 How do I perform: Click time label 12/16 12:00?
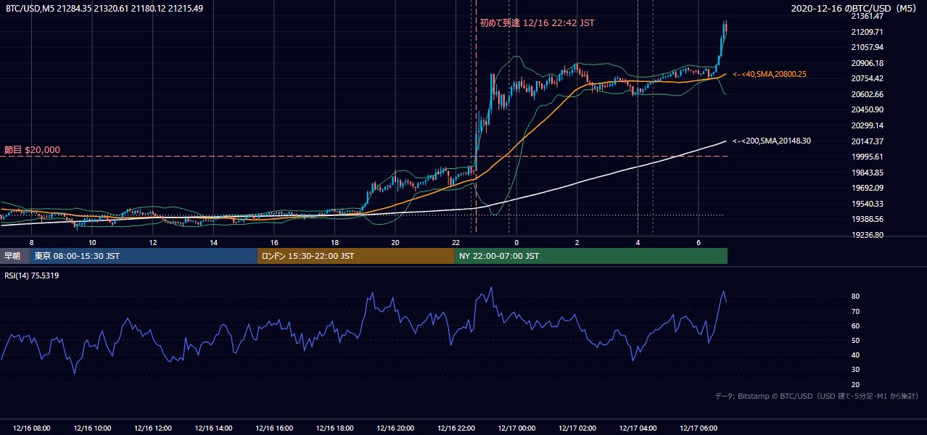[x=153, y=428]
